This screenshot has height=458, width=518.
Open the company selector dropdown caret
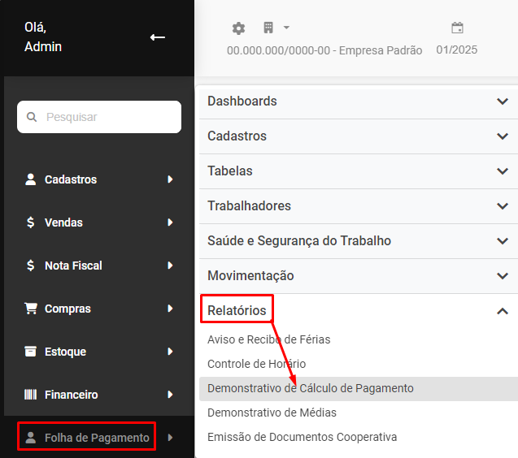[x=286, y=28]
